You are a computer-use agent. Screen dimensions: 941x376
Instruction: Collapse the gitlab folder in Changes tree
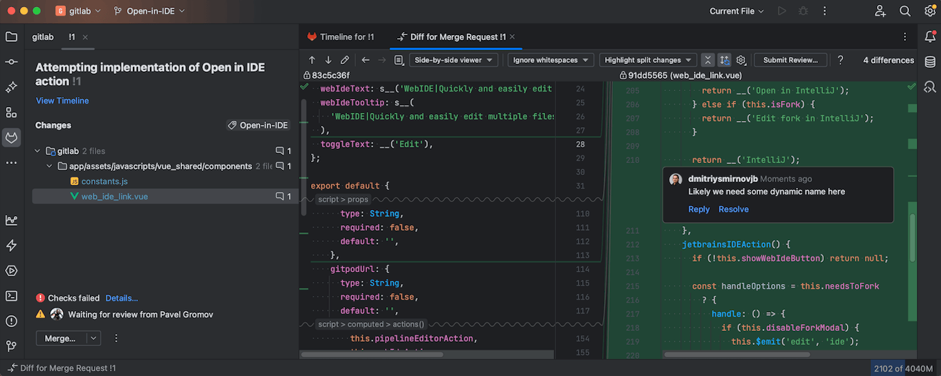tap(38, 151)
